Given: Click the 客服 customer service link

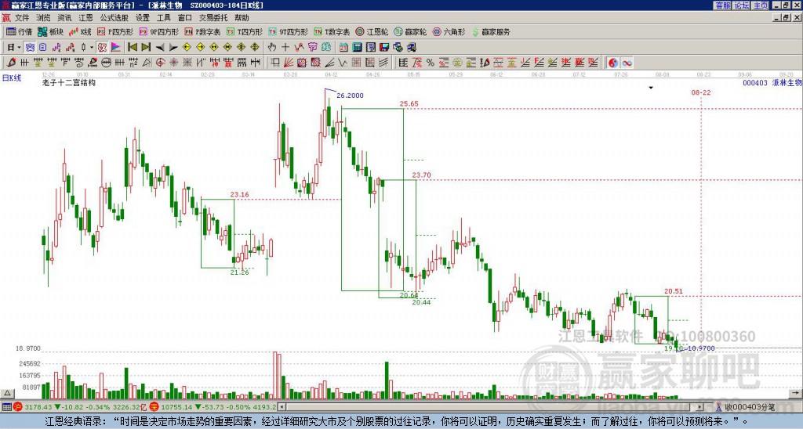Looking at the screenshot, I should (722, 5).
